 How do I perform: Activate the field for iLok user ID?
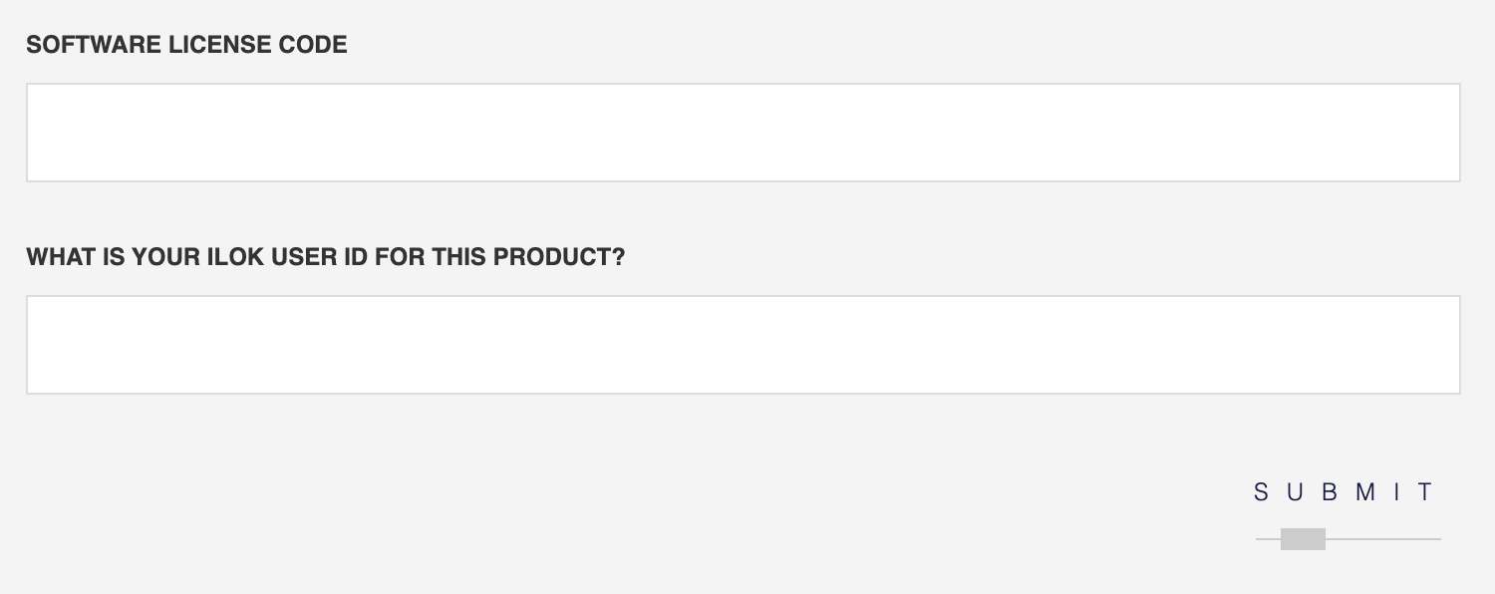(743, 345)
